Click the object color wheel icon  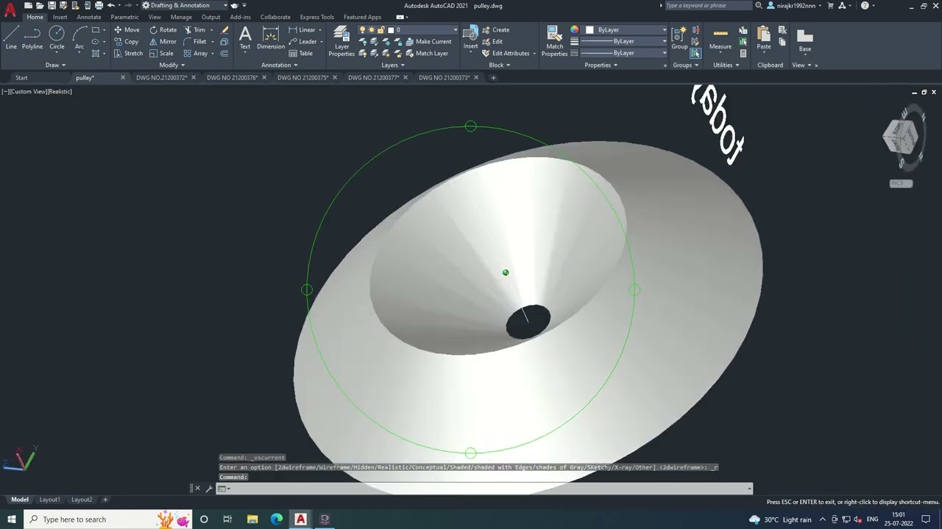[574, 30]
